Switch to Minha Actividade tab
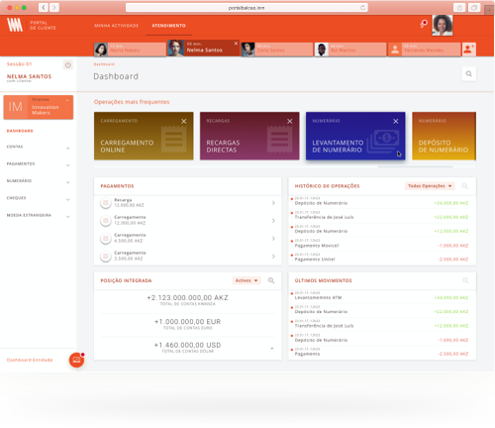 pos(117,26)
